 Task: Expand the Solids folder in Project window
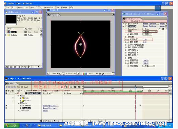[x=6, y=35]
